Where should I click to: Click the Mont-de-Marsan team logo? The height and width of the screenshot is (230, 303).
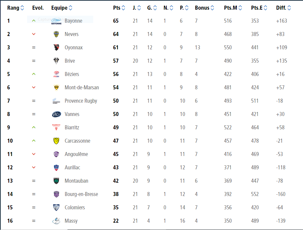[x=56, y=88]
